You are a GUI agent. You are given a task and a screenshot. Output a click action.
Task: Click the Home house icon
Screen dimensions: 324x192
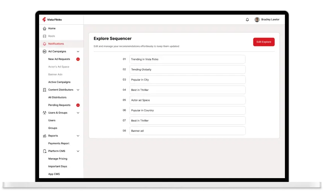(45, 28)
